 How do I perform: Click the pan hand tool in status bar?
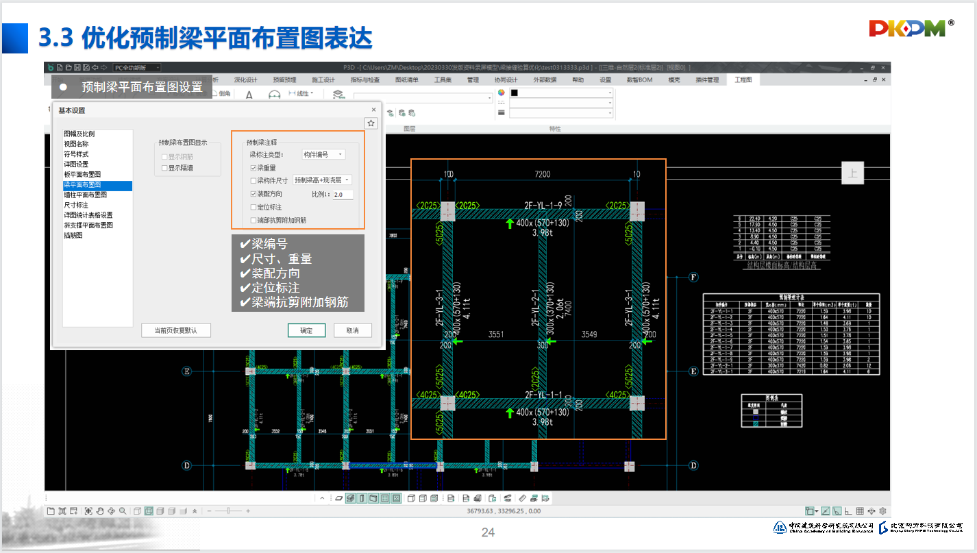(100, 511)
